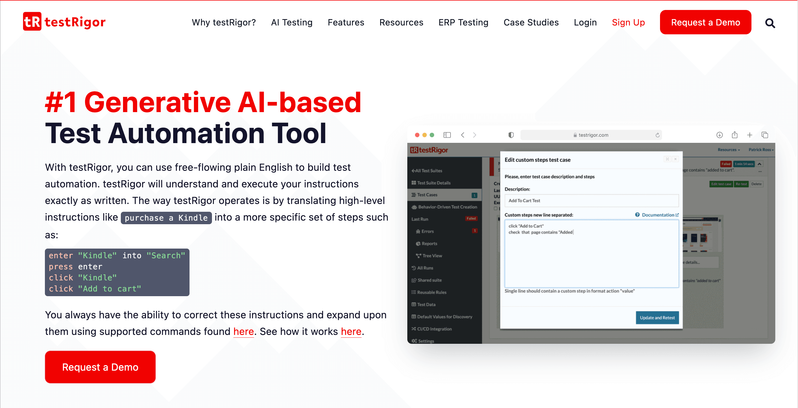The height and width of the screenshot is (408, 798).
Task: Click the new tab plus icon
Action: (750, 135)
